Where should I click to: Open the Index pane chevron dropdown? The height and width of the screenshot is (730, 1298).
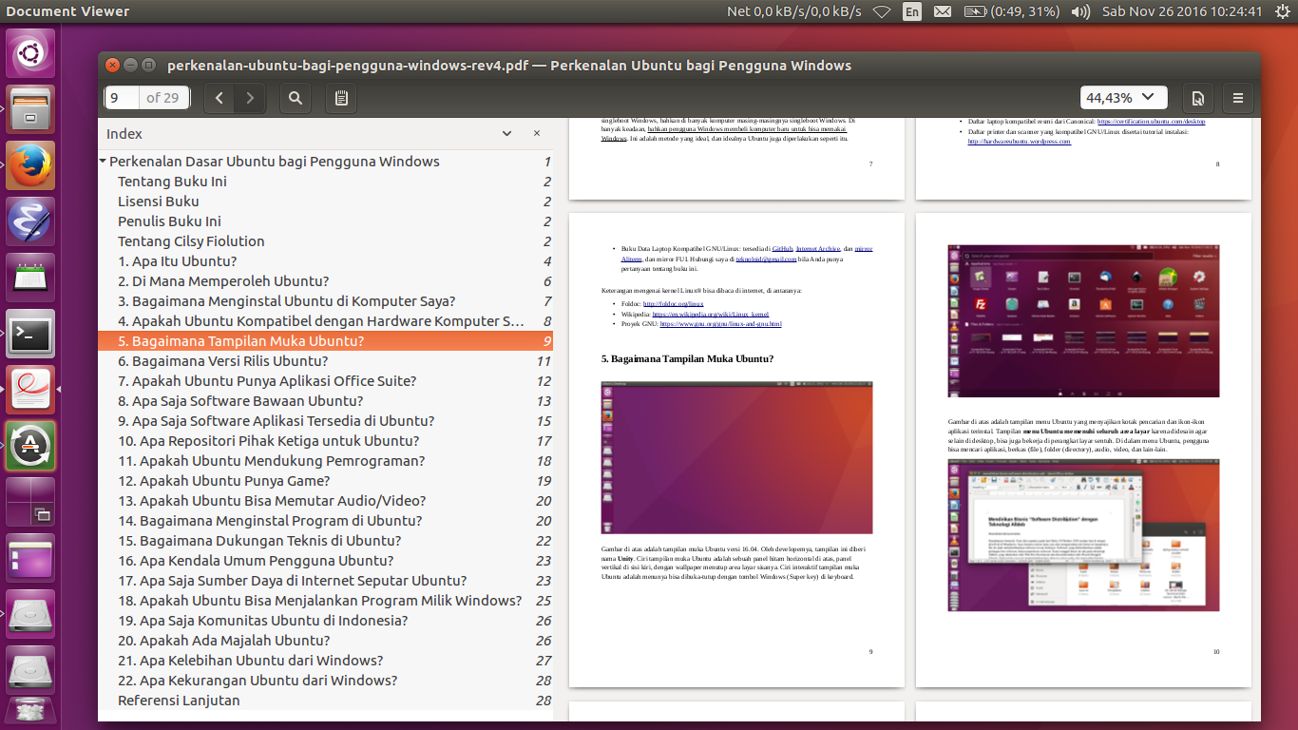[x=506, y=133]
